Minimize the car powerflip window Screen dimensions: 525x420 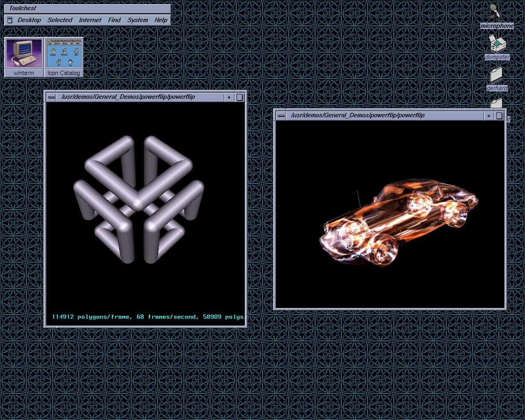[488, 116]
